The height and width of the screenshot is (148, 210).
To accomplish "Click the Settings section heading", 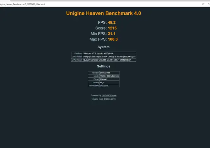I will coord(104,66).
